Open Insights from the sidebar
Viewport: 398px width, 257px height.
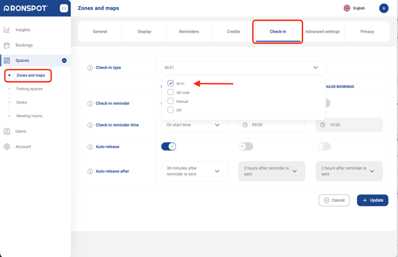23,30
